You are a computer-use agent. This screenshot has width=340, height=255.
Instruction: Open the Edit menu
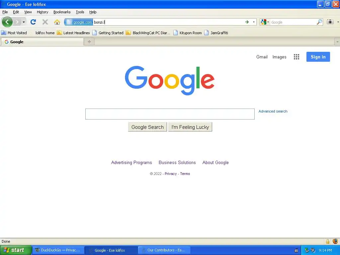pos(16,12)
